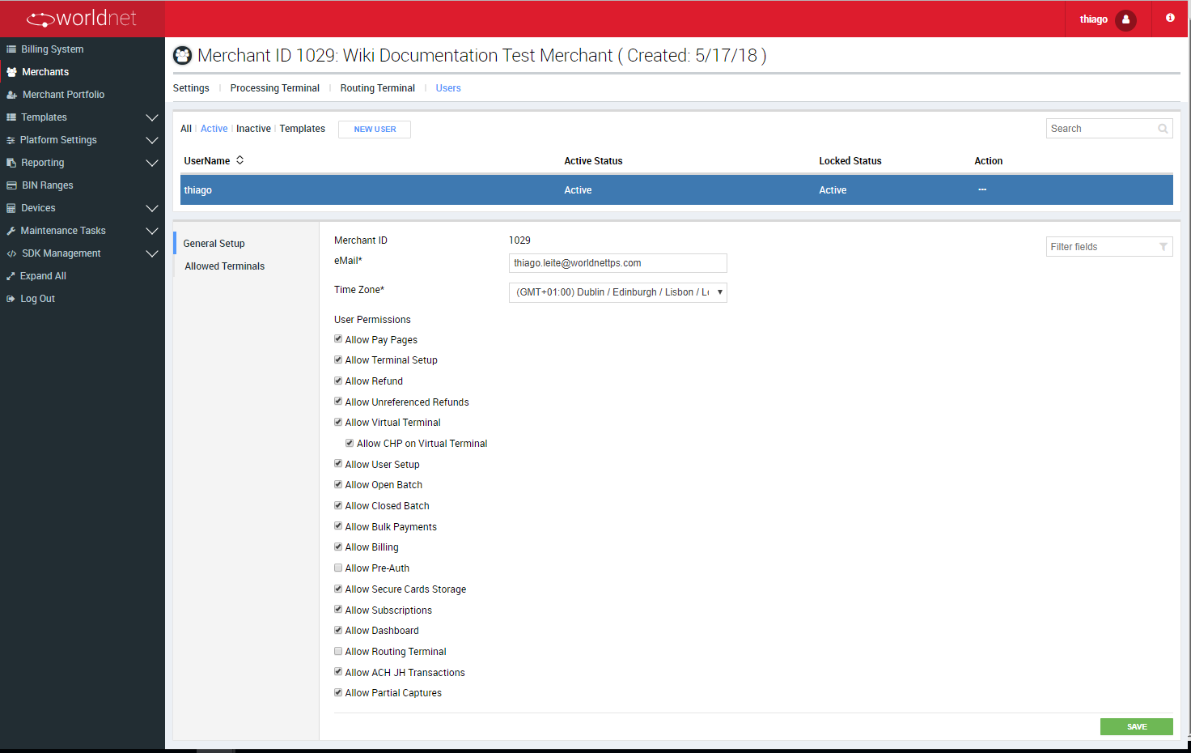Expand the Reporting section chevron
This screenshot has height=753, width=1191.
tap(151, 163)
